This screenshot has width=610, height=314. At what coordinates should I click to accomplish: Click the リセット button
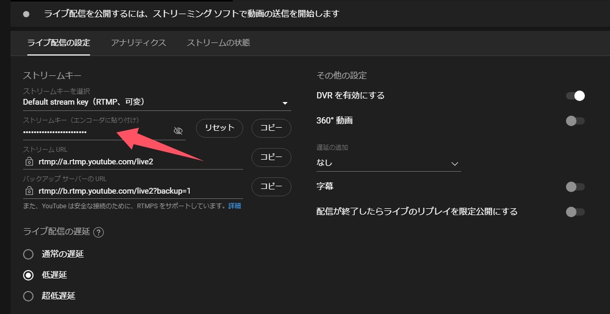click(219, 128)
